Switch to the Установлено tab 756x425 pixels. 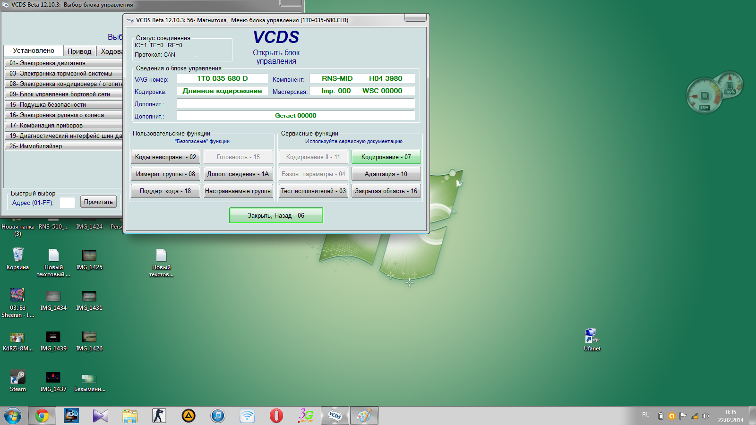[34, 51]
